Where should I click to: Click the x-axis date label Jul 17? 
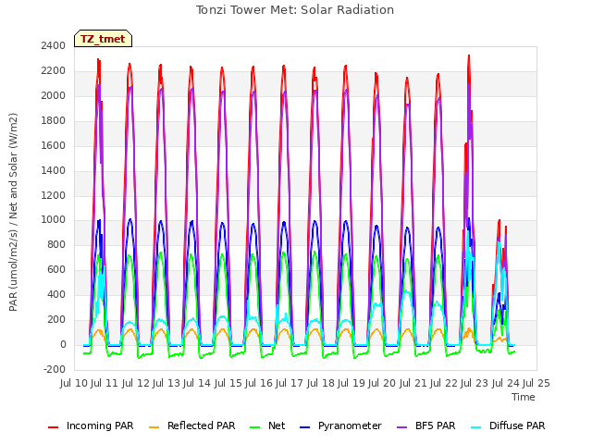(x=290, y=383)
